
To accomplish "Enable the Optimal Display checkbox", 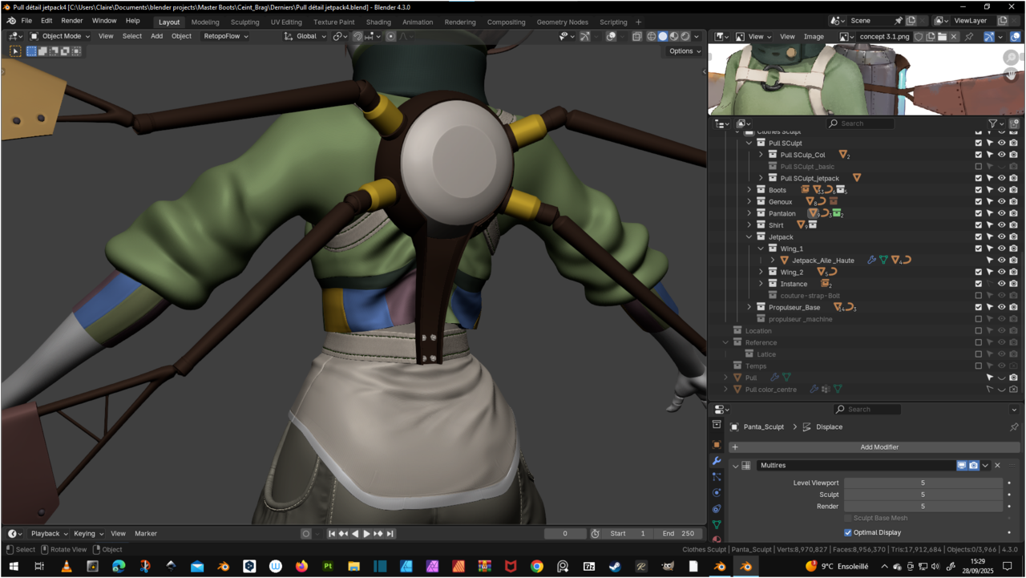I will click(848, 532).
